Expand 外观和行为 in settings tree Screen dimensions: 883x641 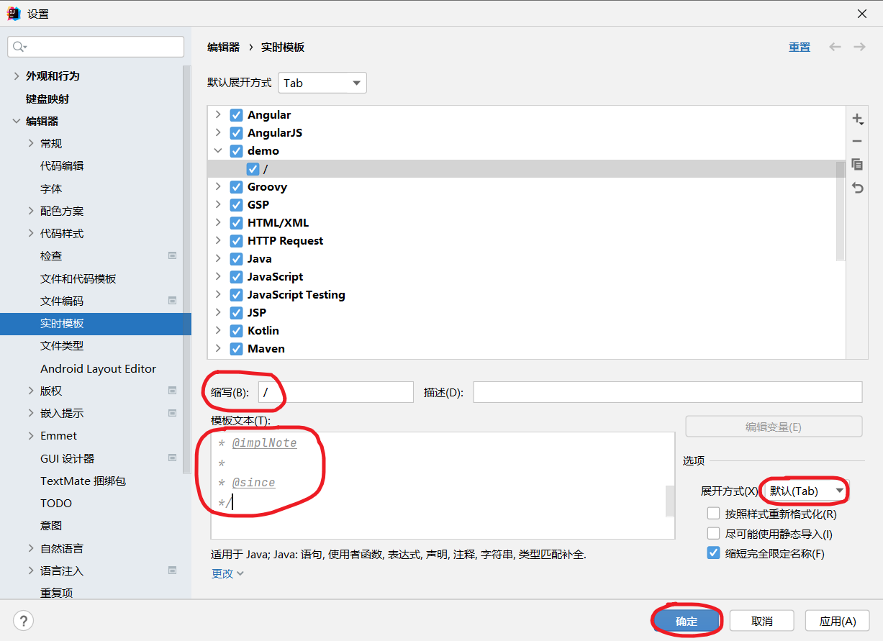(x=17, y=76)
